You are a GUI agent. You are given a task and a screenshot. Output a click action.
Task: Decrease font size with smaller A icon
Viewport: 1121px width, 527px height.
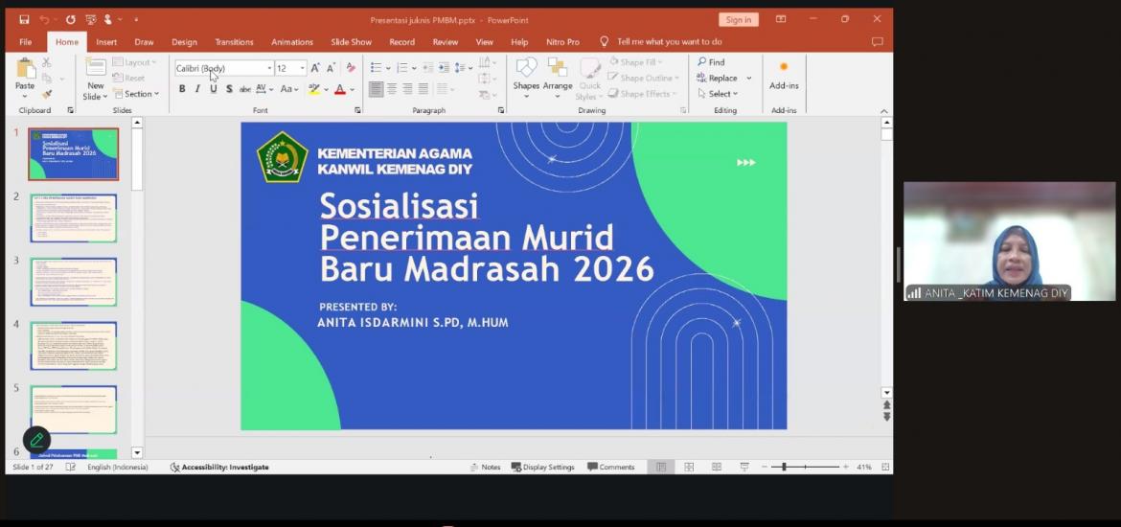[331, 68]
